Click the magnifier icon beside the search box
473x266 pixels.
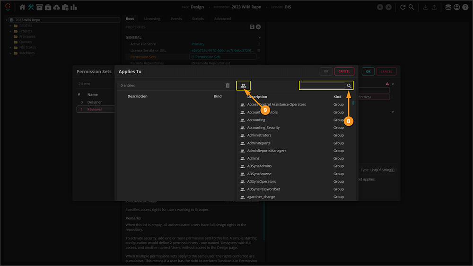pos(349,86)
